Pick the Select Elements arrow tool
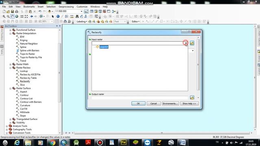This screenshot has width=260, height=146. click(x=53, y=16)
